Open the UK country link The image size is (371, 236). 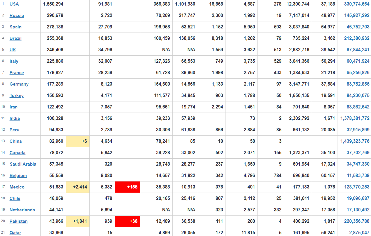point(13,50)
